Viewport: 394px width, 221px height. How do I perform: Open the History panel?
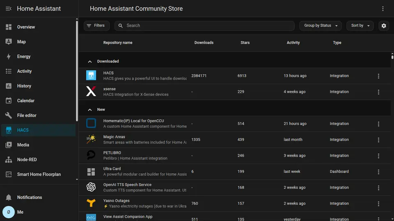(x=38, y=86)
